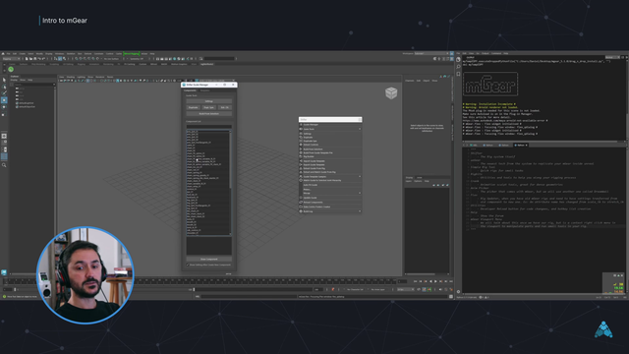
Task: Expand the Mocap submenu
Action: 360,193
